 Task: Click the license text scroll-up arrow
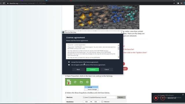(119, 45)
